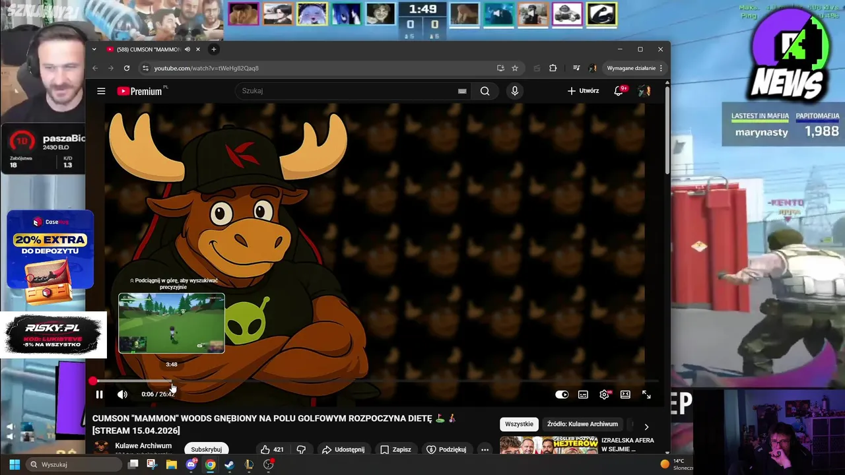Open Discord from taskbar

click(x=191, y=464)
